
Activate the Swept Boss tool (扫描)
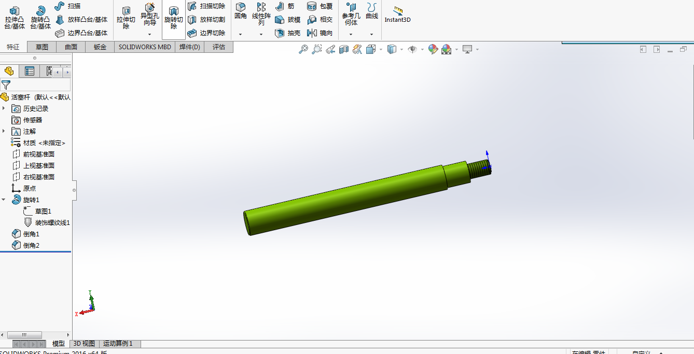point(68,6)
